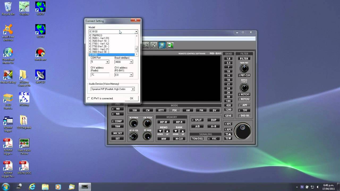Select the SatPC32 desktop icon
Viewport: 340px width, 191px height.
[40, 77]
